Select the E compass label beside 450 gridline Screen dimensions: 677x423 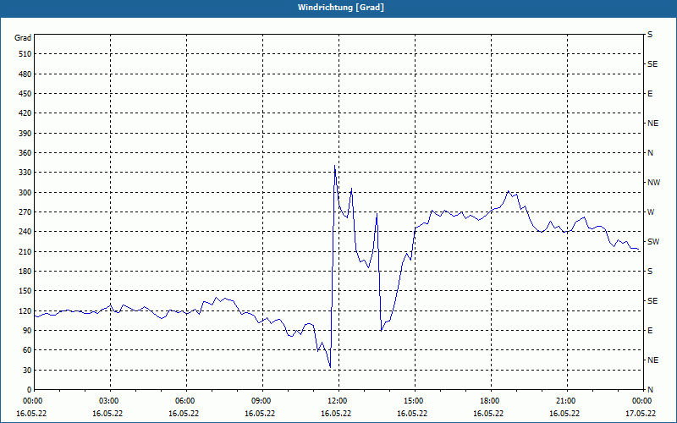[650, 94]
